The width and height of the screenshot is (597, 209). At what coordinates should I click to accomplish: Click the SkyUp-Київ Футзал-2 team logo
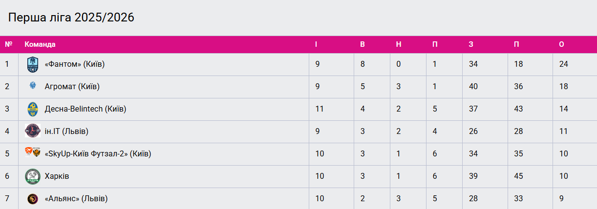pos(33,153)
